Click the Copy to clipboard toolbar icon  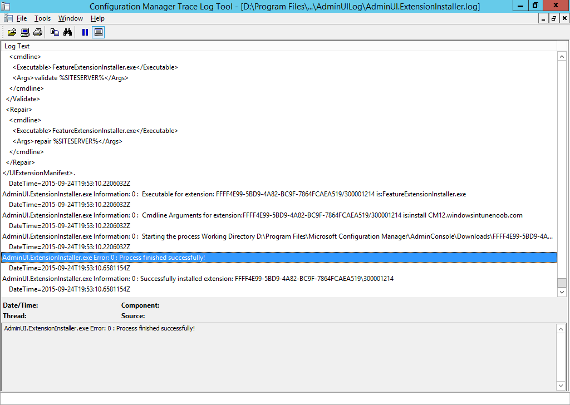(x=55, y=32)
